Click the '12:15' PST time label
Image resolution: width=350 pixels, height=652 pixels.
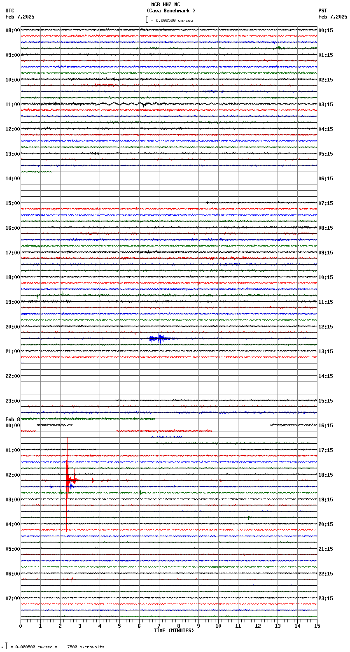pyautogui.click(x=326, y=327)
